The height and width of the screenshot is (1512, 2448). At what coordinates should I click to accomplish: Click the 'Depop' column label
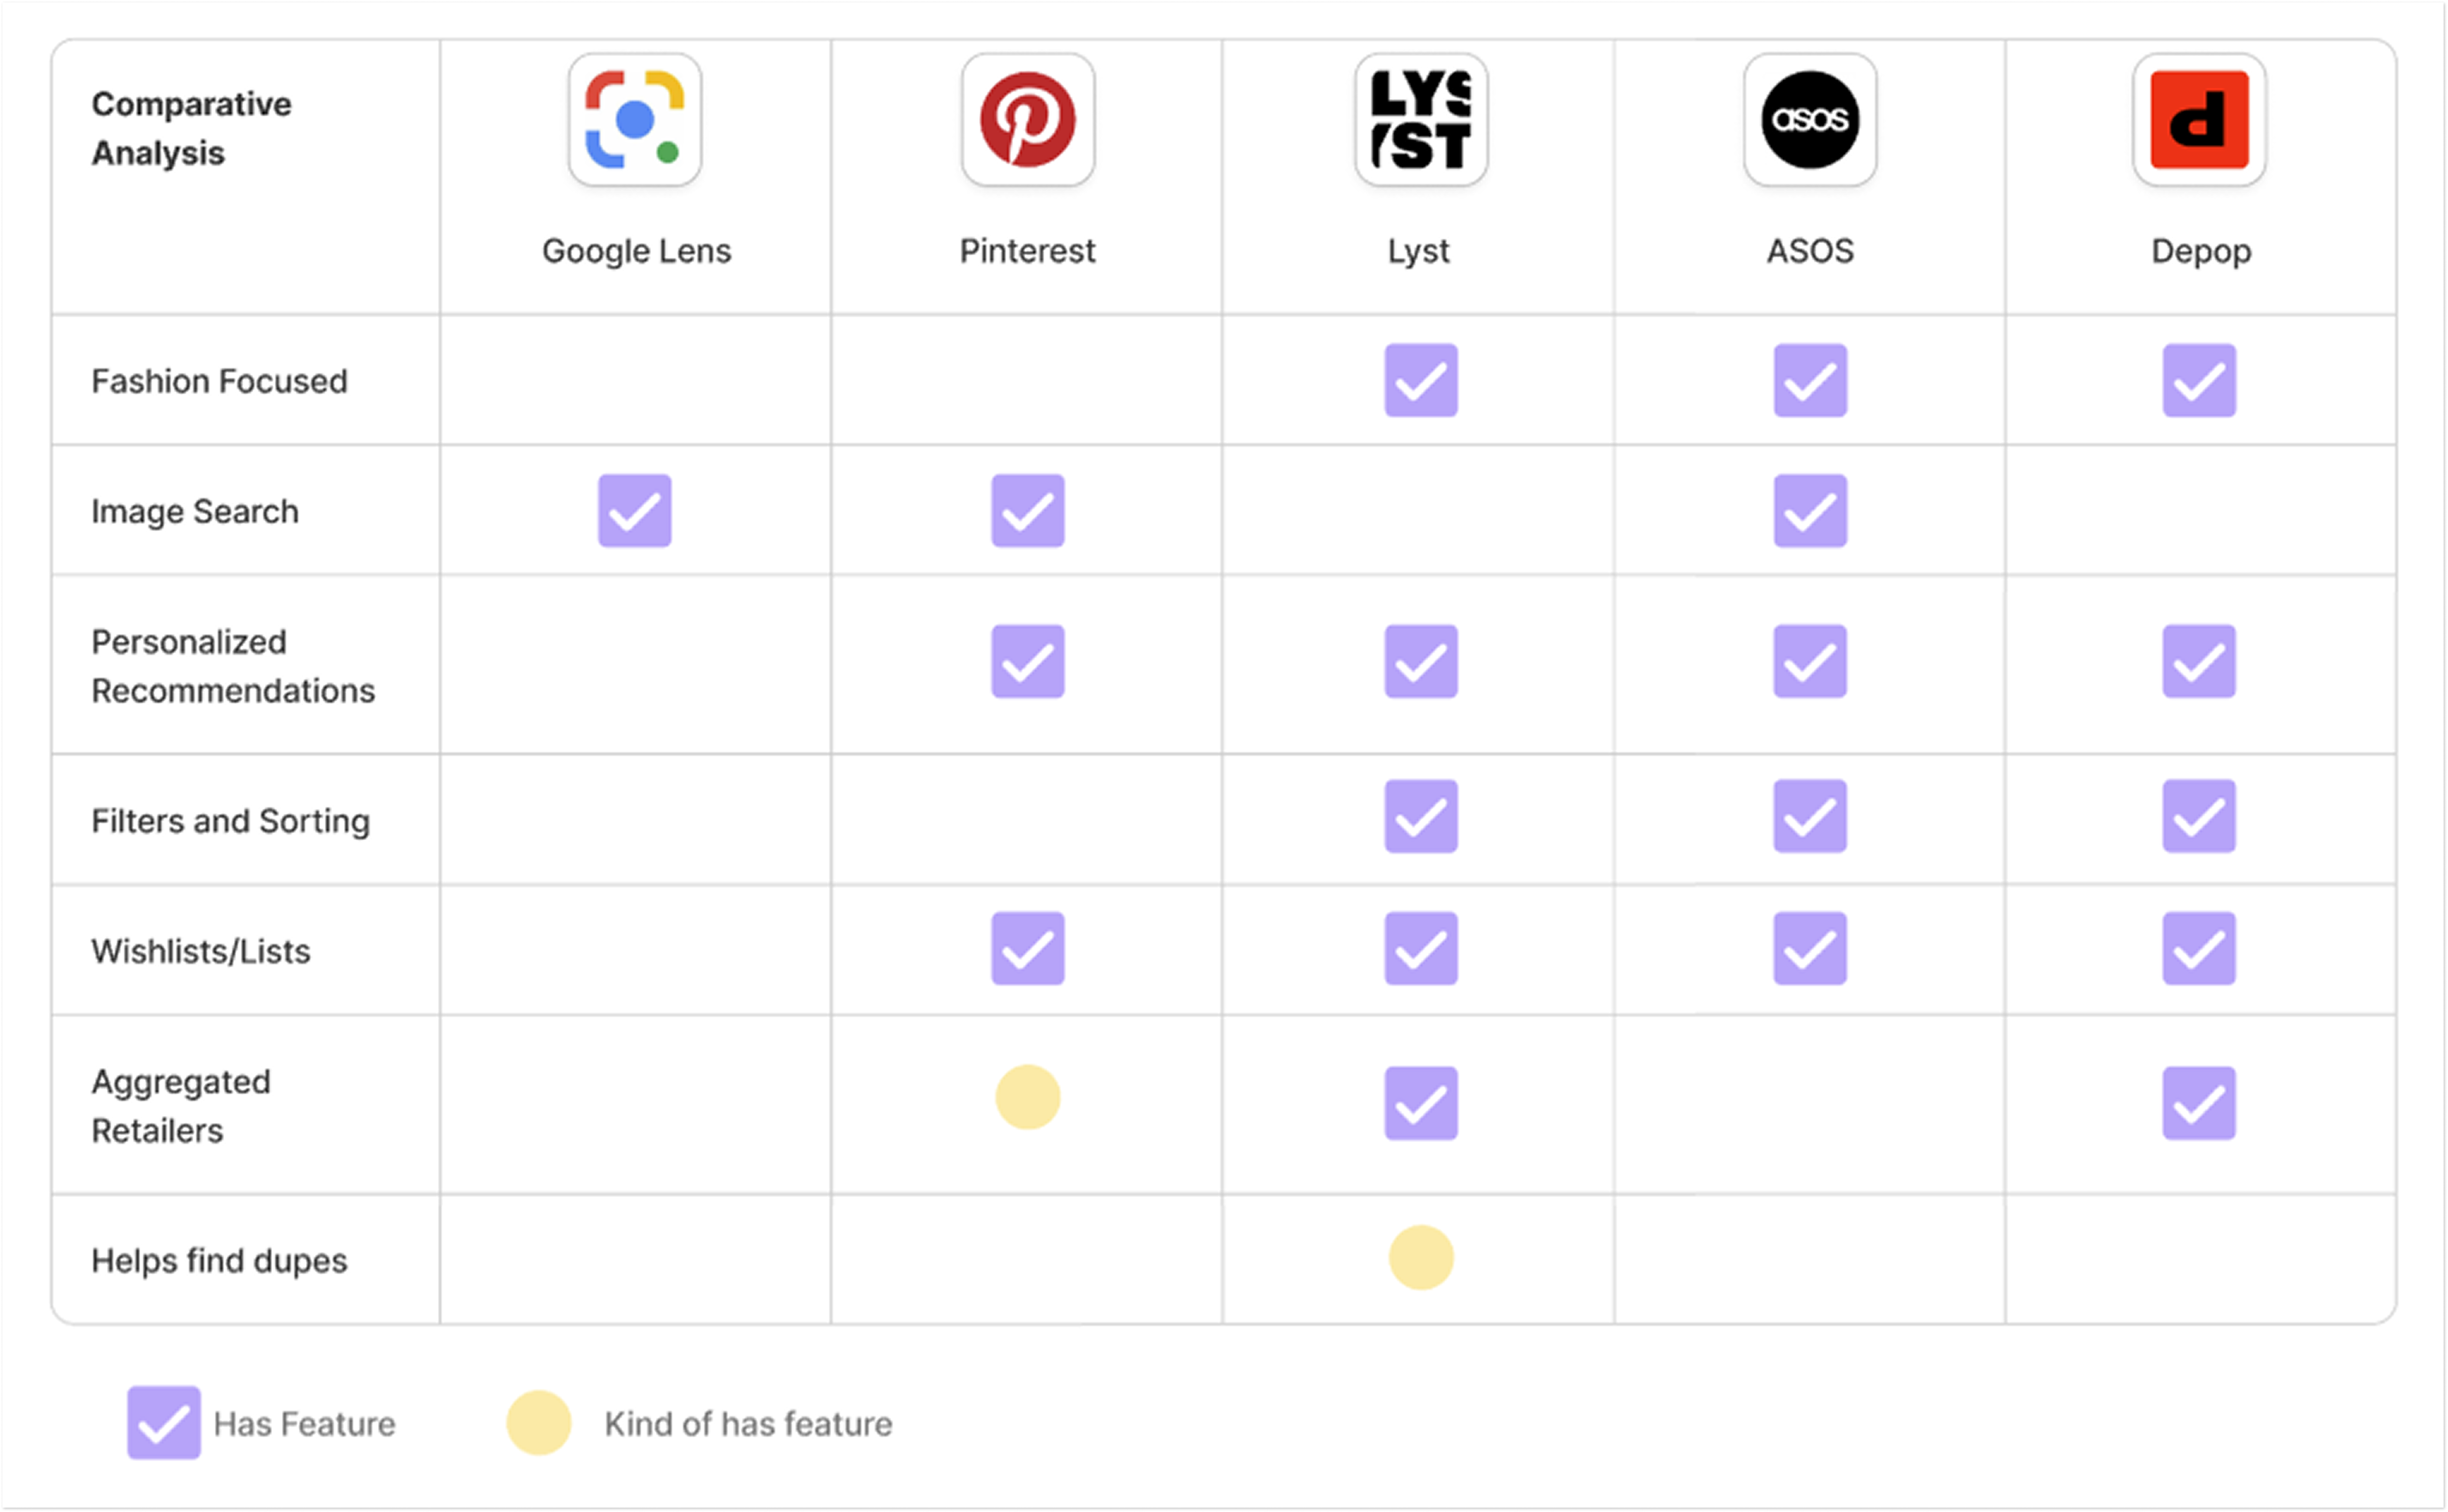[x=2201, y=250]
